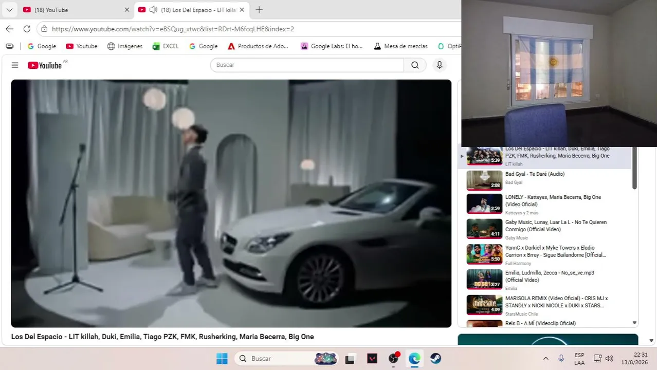Go back with the browser back arrow
This screenshot has width=657, height=370.
10,29
